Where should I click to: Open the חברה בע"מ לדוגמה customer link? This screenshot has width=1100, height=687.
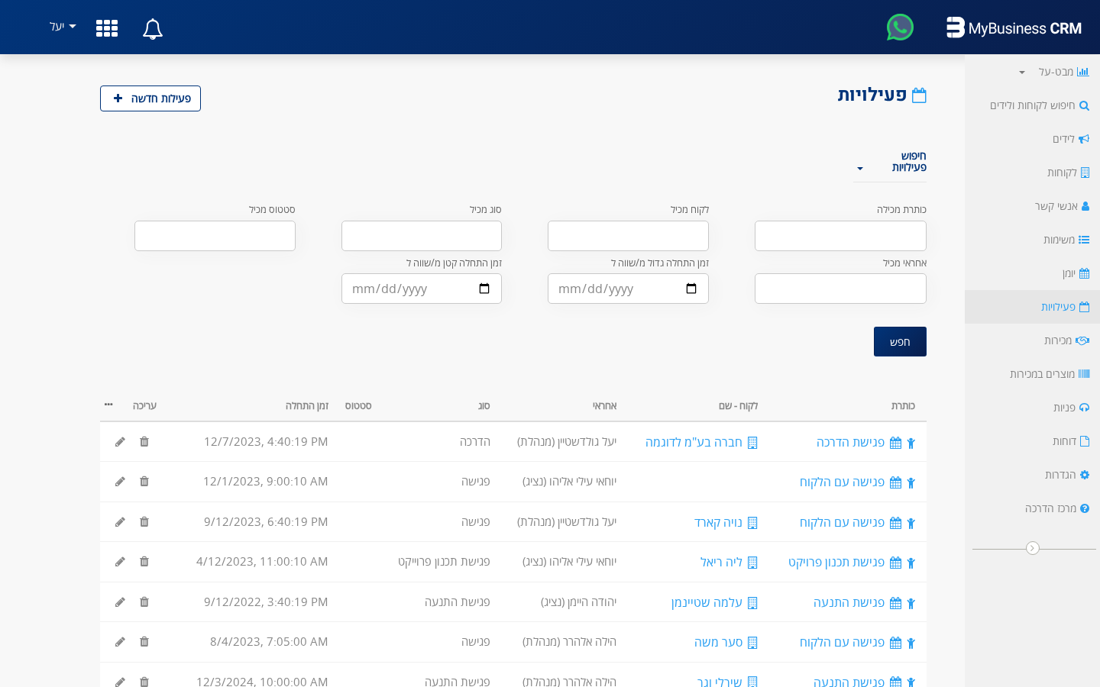pyautogui.click(x=694, y=442)
